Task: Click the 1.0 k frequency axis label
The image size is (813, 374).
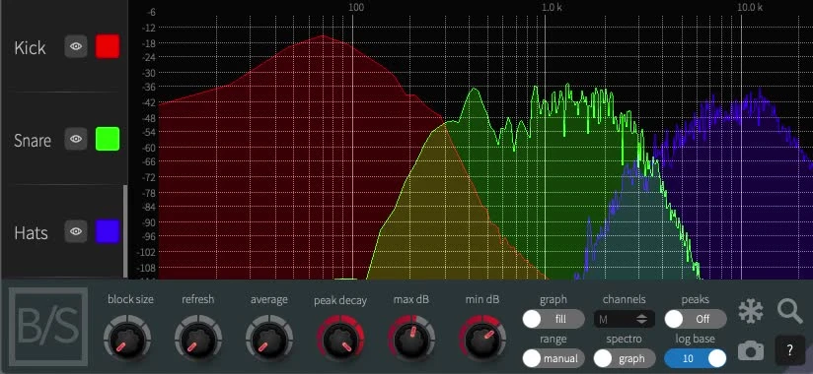Action: (x=552, y=7)
